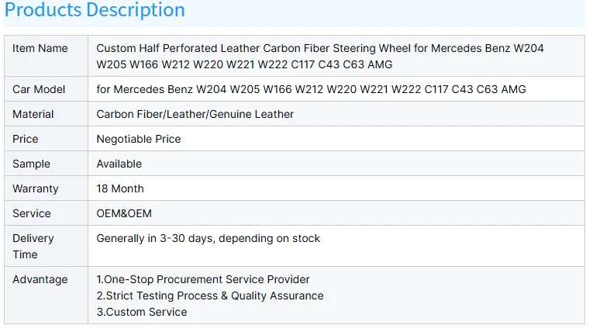Select the Material label cell

pos(33,114)
